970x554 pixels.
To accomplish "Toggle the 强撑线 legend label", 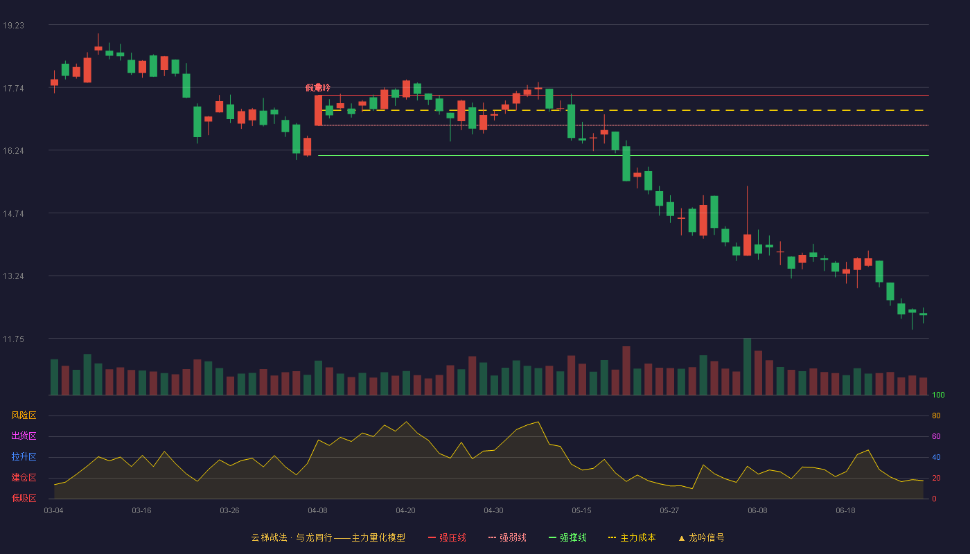I will [573, 537].
